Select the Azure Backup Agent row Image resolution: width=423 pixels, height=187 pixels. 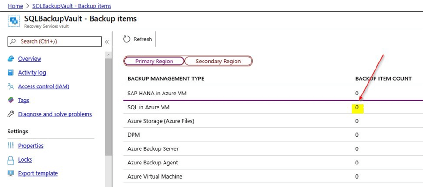pyautogui.click(x=273, y=163)
